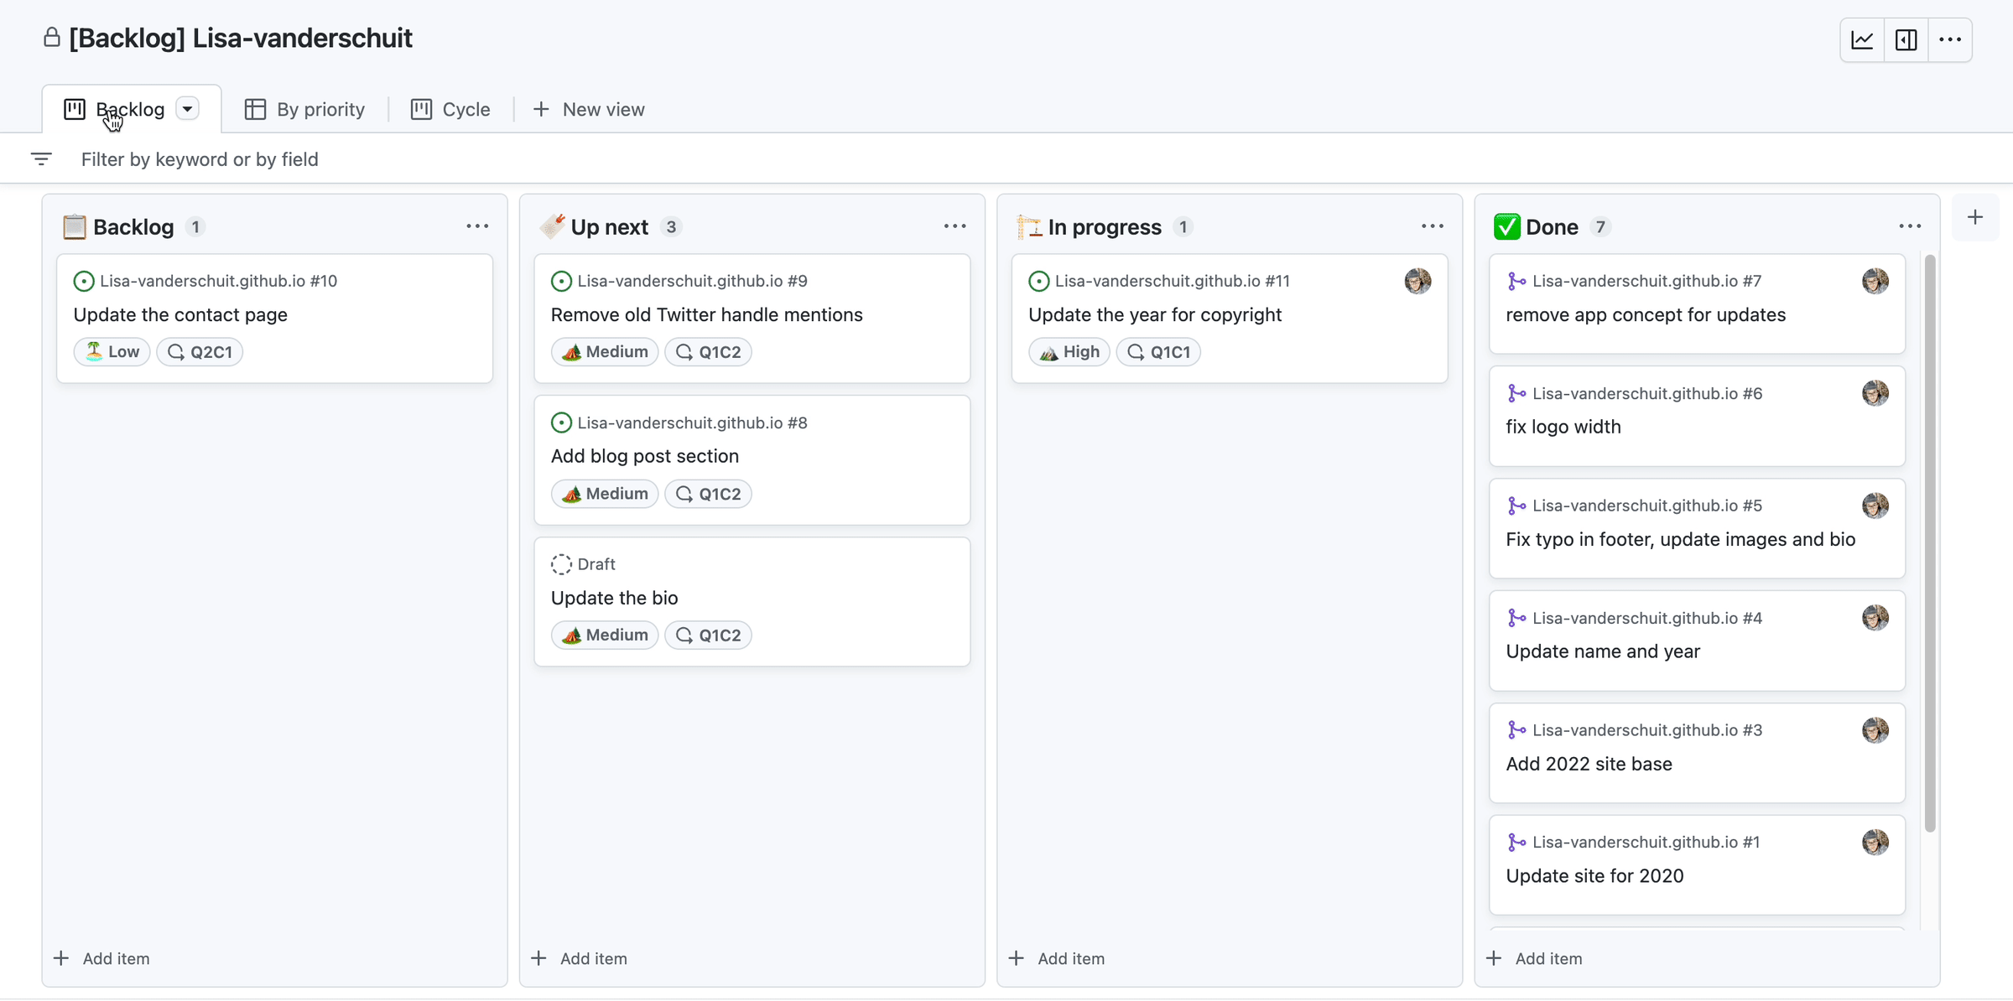2013x1001 pixels.
Task: Click the [Backlog] Lisa-vanderschuit project title
Action: 241,38
